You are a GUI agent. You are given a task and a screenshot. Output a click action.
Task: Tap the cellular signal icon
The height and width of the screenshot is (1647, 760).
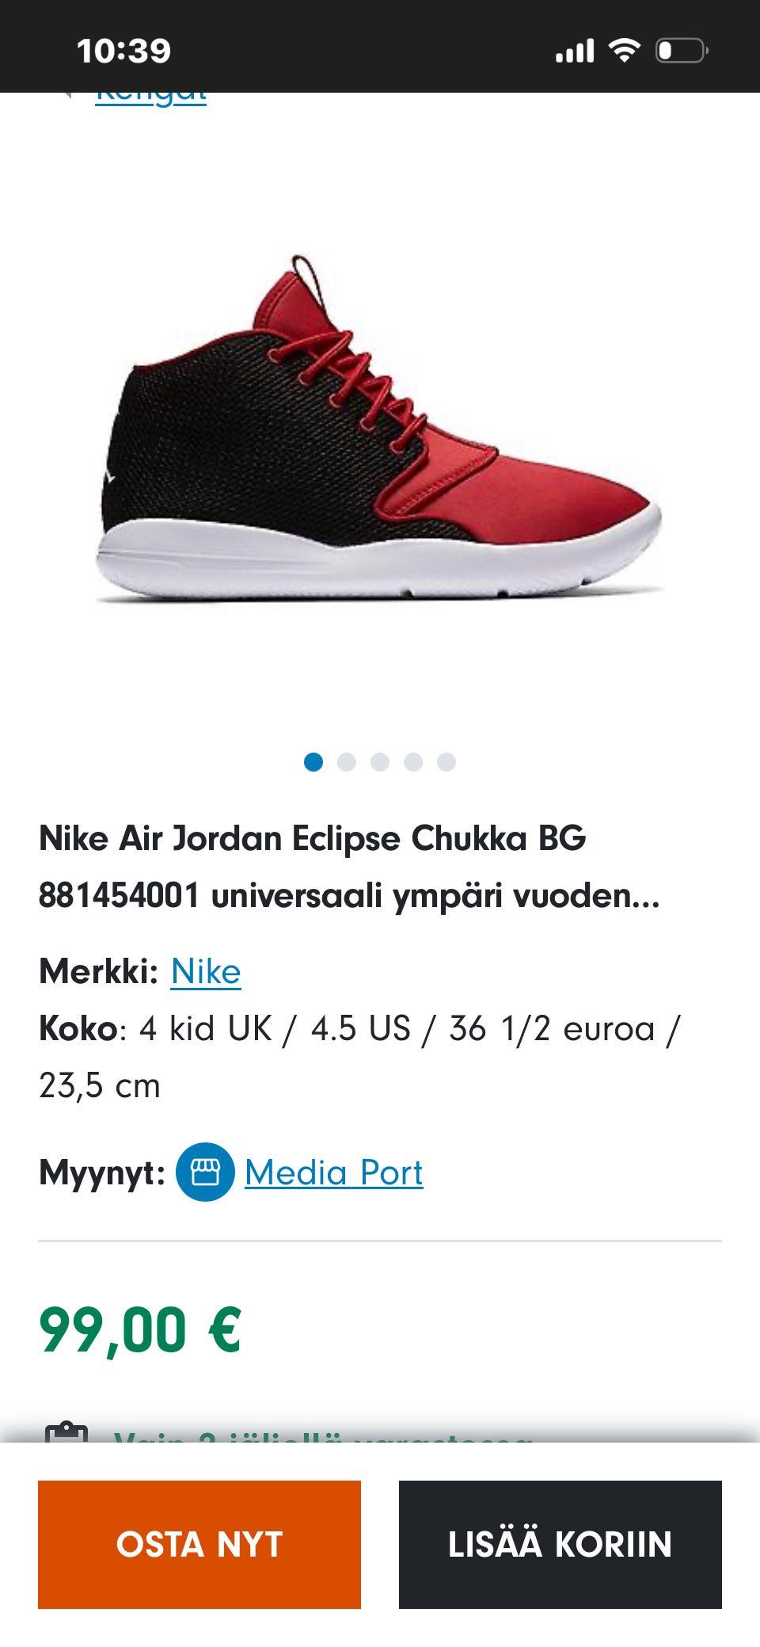(575, 51)
